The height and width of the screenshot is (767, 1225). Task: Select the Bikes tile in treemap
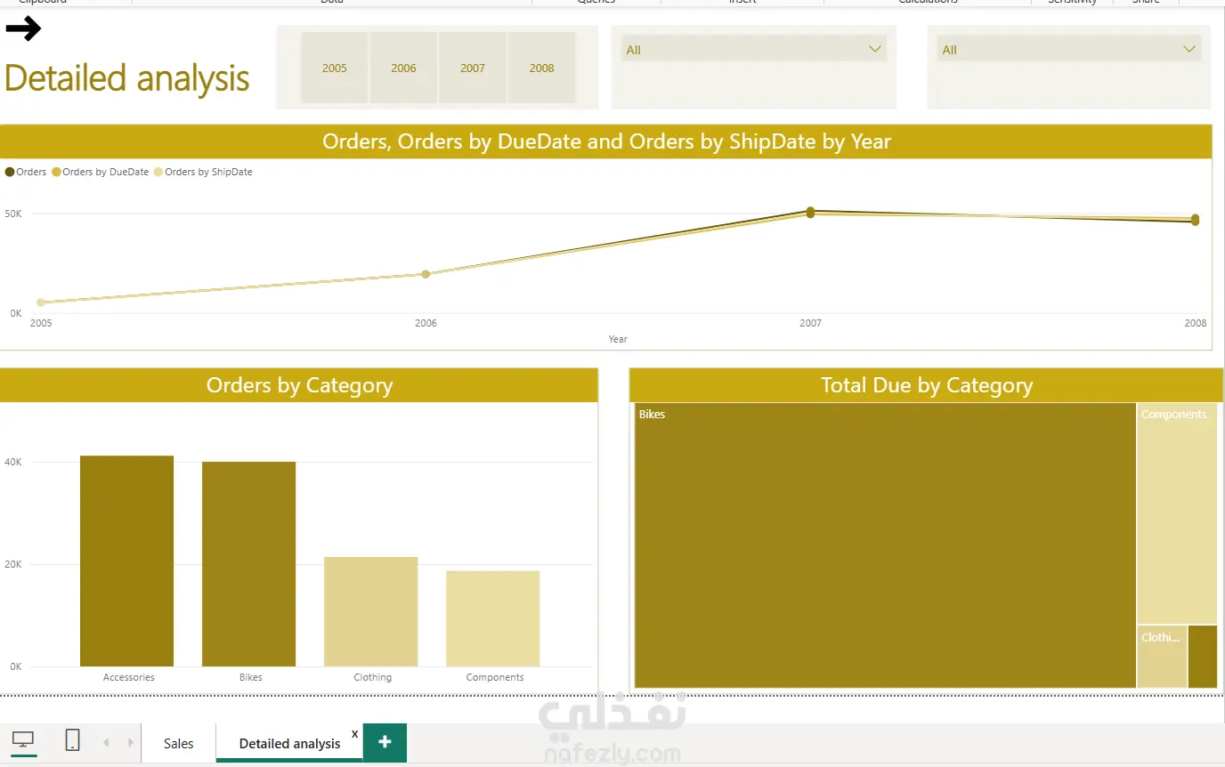(x=885, y=545)
